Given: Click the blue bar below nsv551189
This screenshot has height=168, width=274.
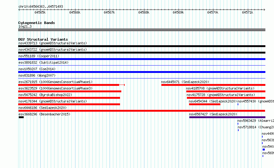Looking at the screenshot, I should [x=142, y=59].
